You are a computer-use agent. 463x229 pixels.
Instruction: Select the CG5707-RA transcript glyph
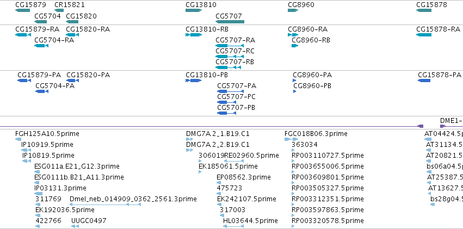(x=230, y=46)
